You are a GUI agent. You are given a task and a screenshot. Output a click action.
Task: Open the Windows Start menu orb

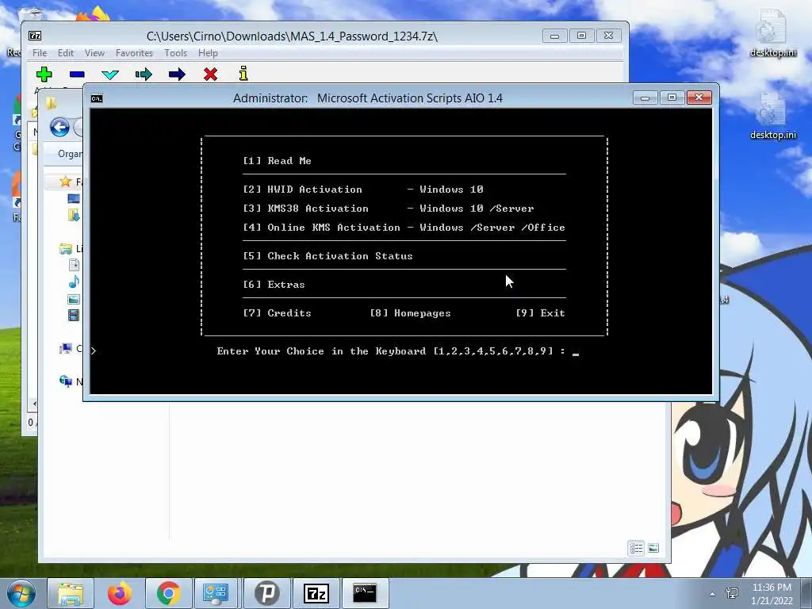21,593
